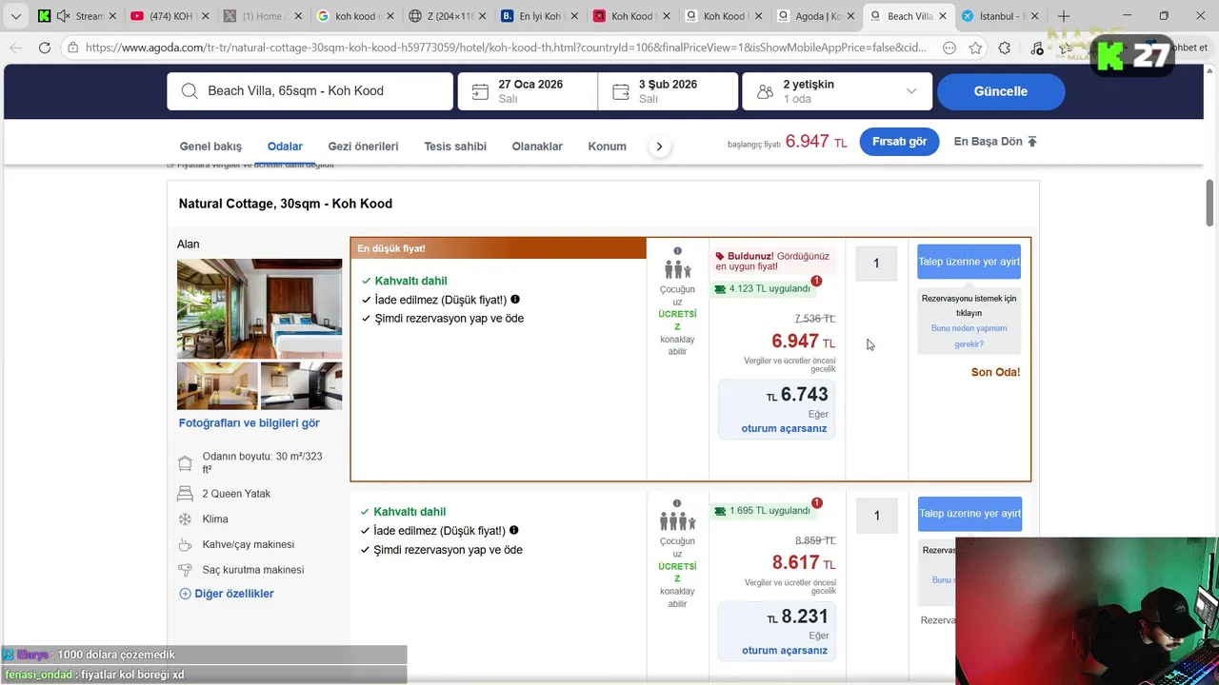Click the Saç kurutma makinesi icon
1219x685 pixels.
click(x=185, y=570)
